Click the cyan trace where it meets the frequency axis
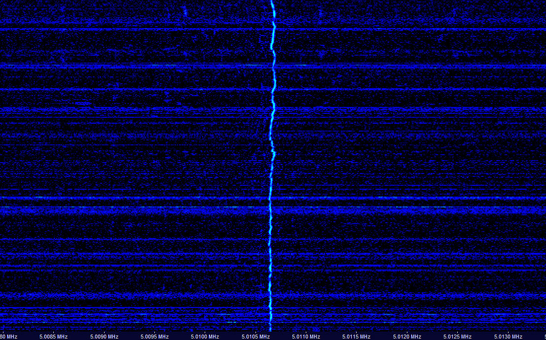This screenshot has height=340, width=546. (270, 329)
